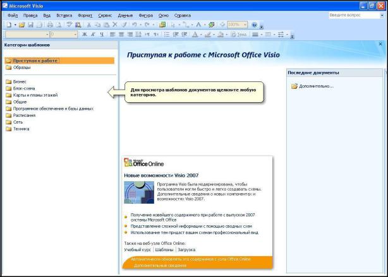The width and height of the screenshot is (388, 277).
Task: Click into the Введите вопрос help field
Action: point(354,15)
